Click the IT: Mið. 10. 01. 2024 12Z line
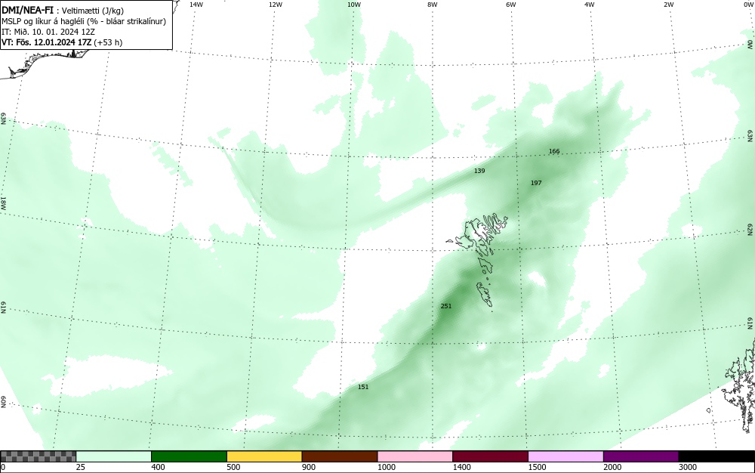Image resolution: width=755 pixels, height=473 pixels. tap(48, 32)
